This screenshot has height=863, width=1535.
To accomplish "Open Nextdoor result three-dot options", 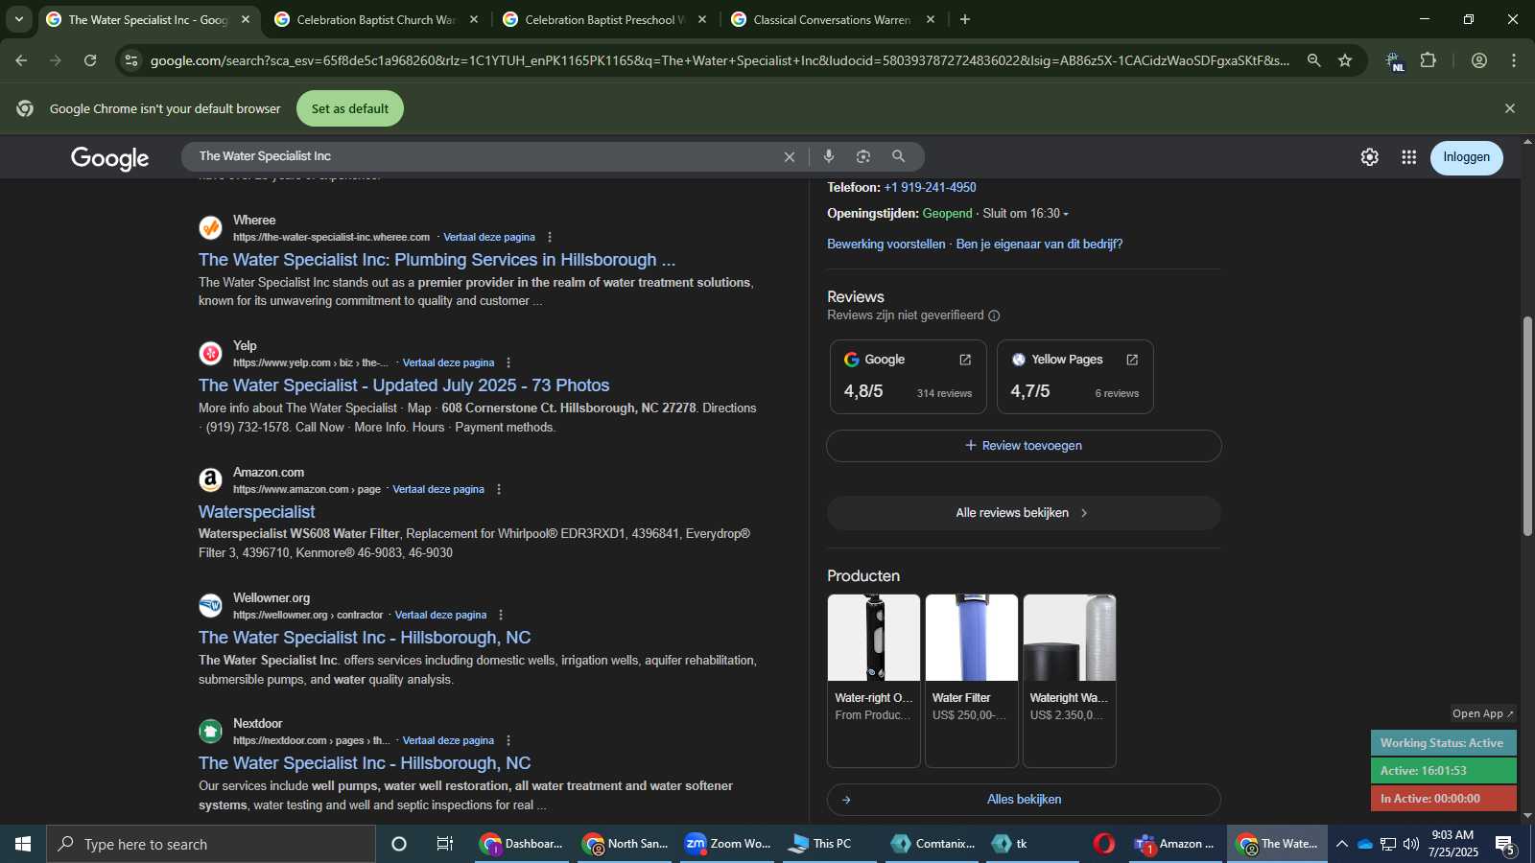I will (x=508, y=740).
